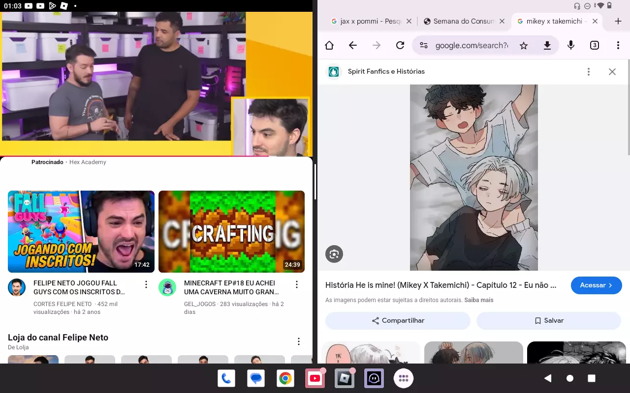Play the Minecraft Crafting video thumbnail

(x=231, y=231)
